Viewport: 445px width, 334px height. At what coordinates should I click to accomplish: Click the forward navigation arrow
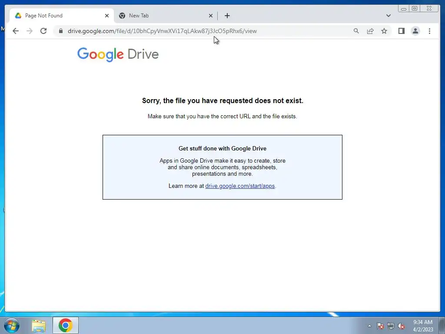tap(30, 31)
